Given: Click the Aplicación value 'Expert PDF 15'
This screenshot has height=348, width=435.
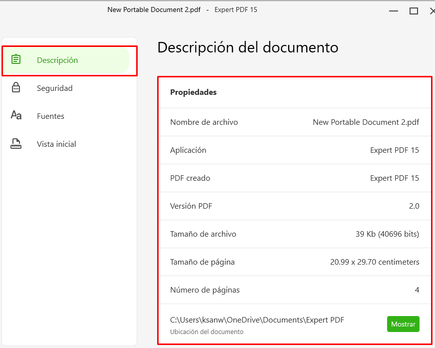Looking at the screenshot, I should [x=395, y=150].
